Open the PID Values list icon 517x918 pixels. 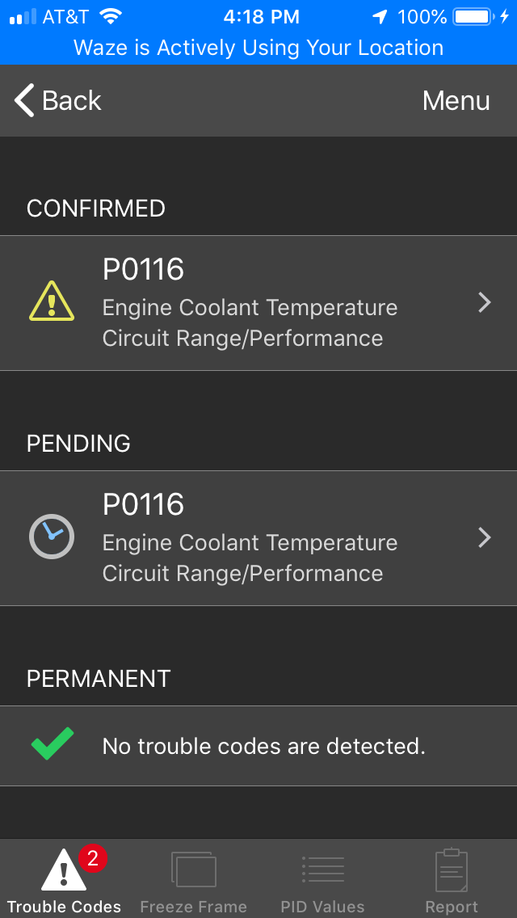pyautogui.click(x=323, y=870)
